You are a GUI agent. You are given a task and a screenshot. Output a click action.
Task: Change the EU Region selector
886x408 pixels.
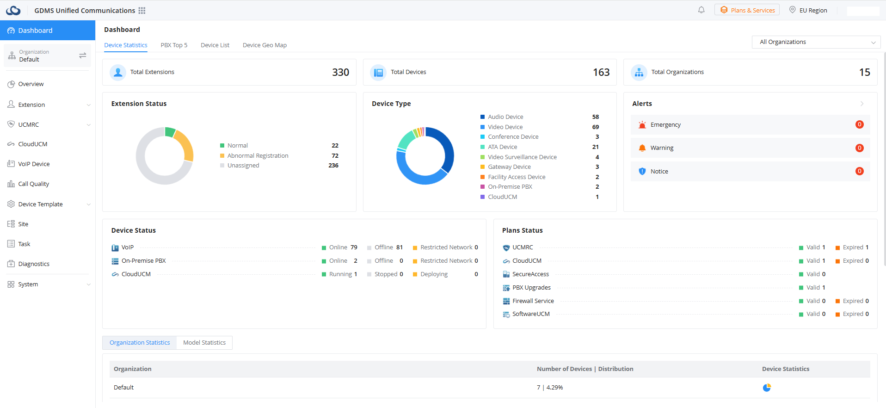click(808, 10)
